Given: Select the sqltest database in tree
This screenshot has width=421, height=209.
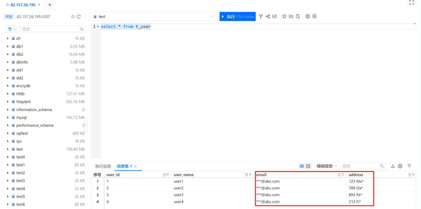Looking at the screenshot, I should point(22,133).
